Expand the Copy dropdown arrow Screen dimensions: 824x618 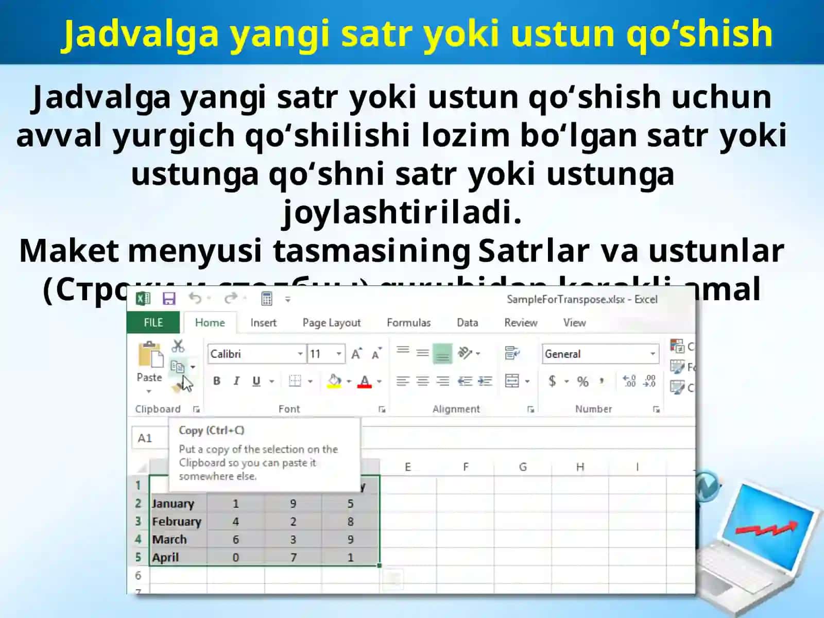click(193, 367)
